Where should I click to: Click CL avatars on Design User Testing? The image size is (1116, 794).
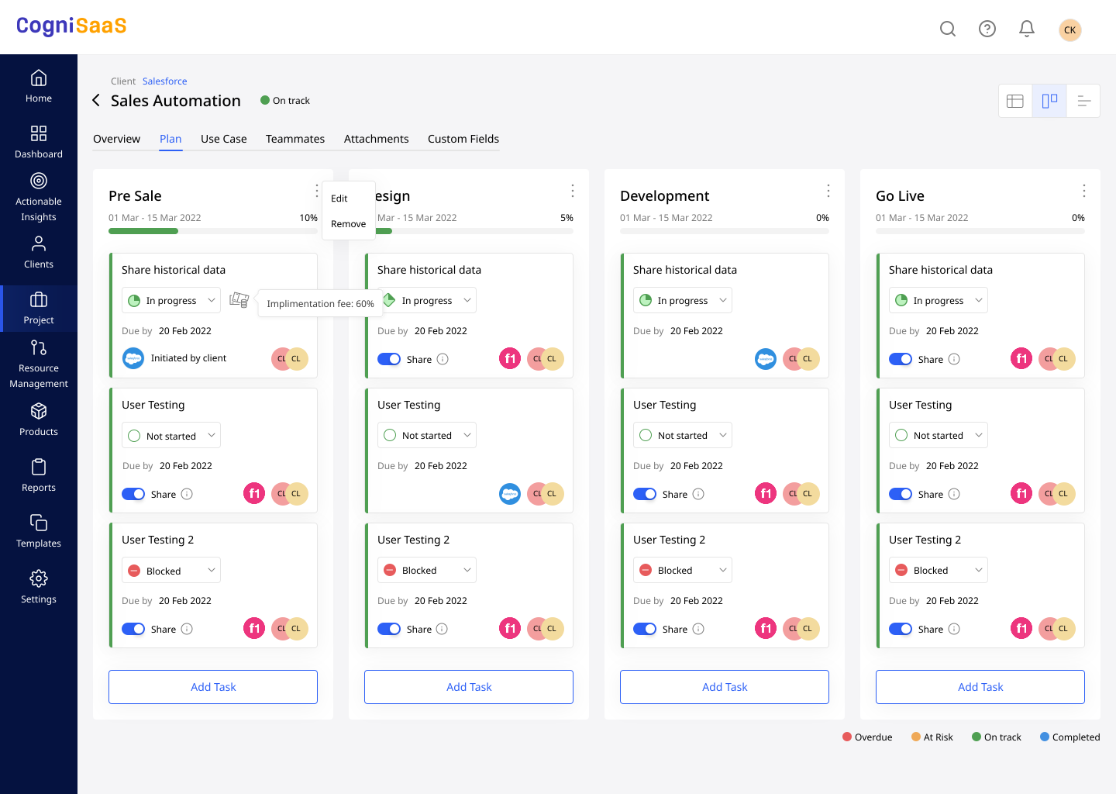546,494
